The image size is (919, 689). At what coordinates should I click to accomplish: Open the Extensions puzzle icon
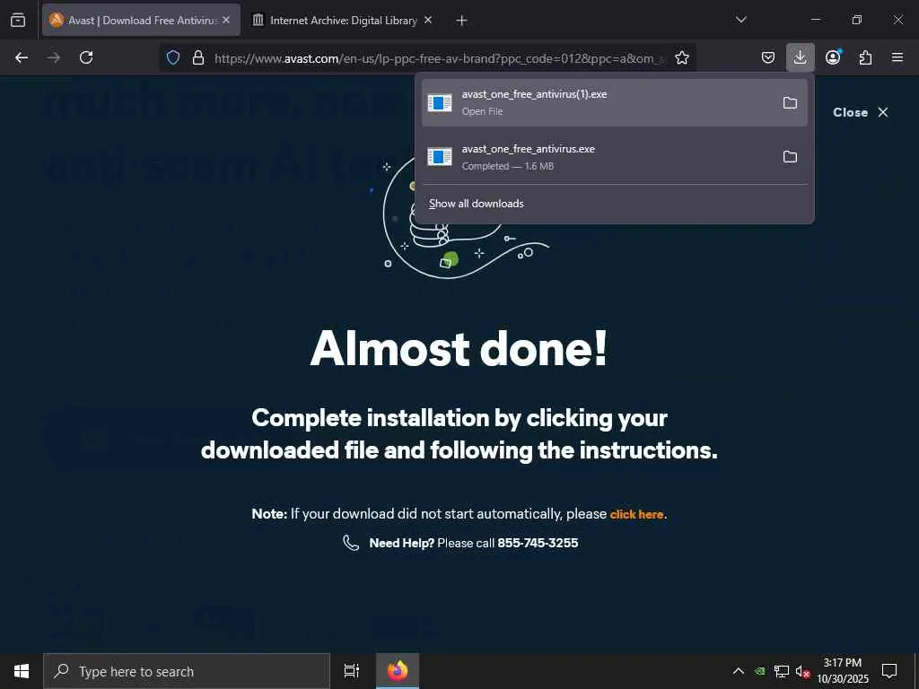[865, 57]
